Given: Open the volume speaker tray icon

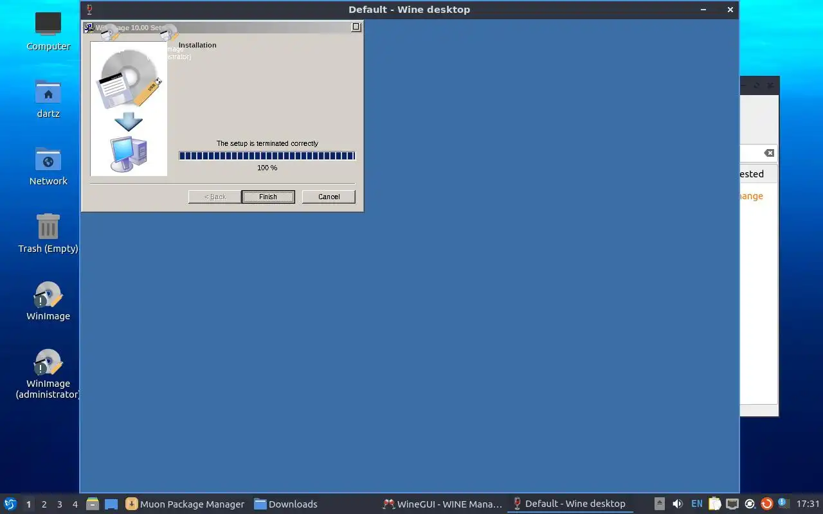Looking at the screenshot, I should [678, 504].
